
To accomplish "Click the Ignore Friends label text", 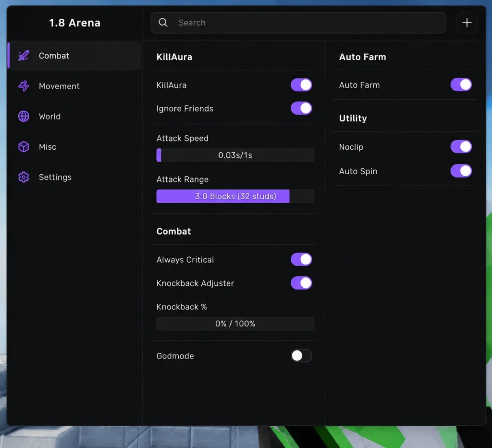I will (x=185, y=108).
